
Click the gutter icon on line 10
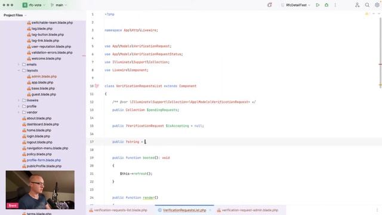97,86
